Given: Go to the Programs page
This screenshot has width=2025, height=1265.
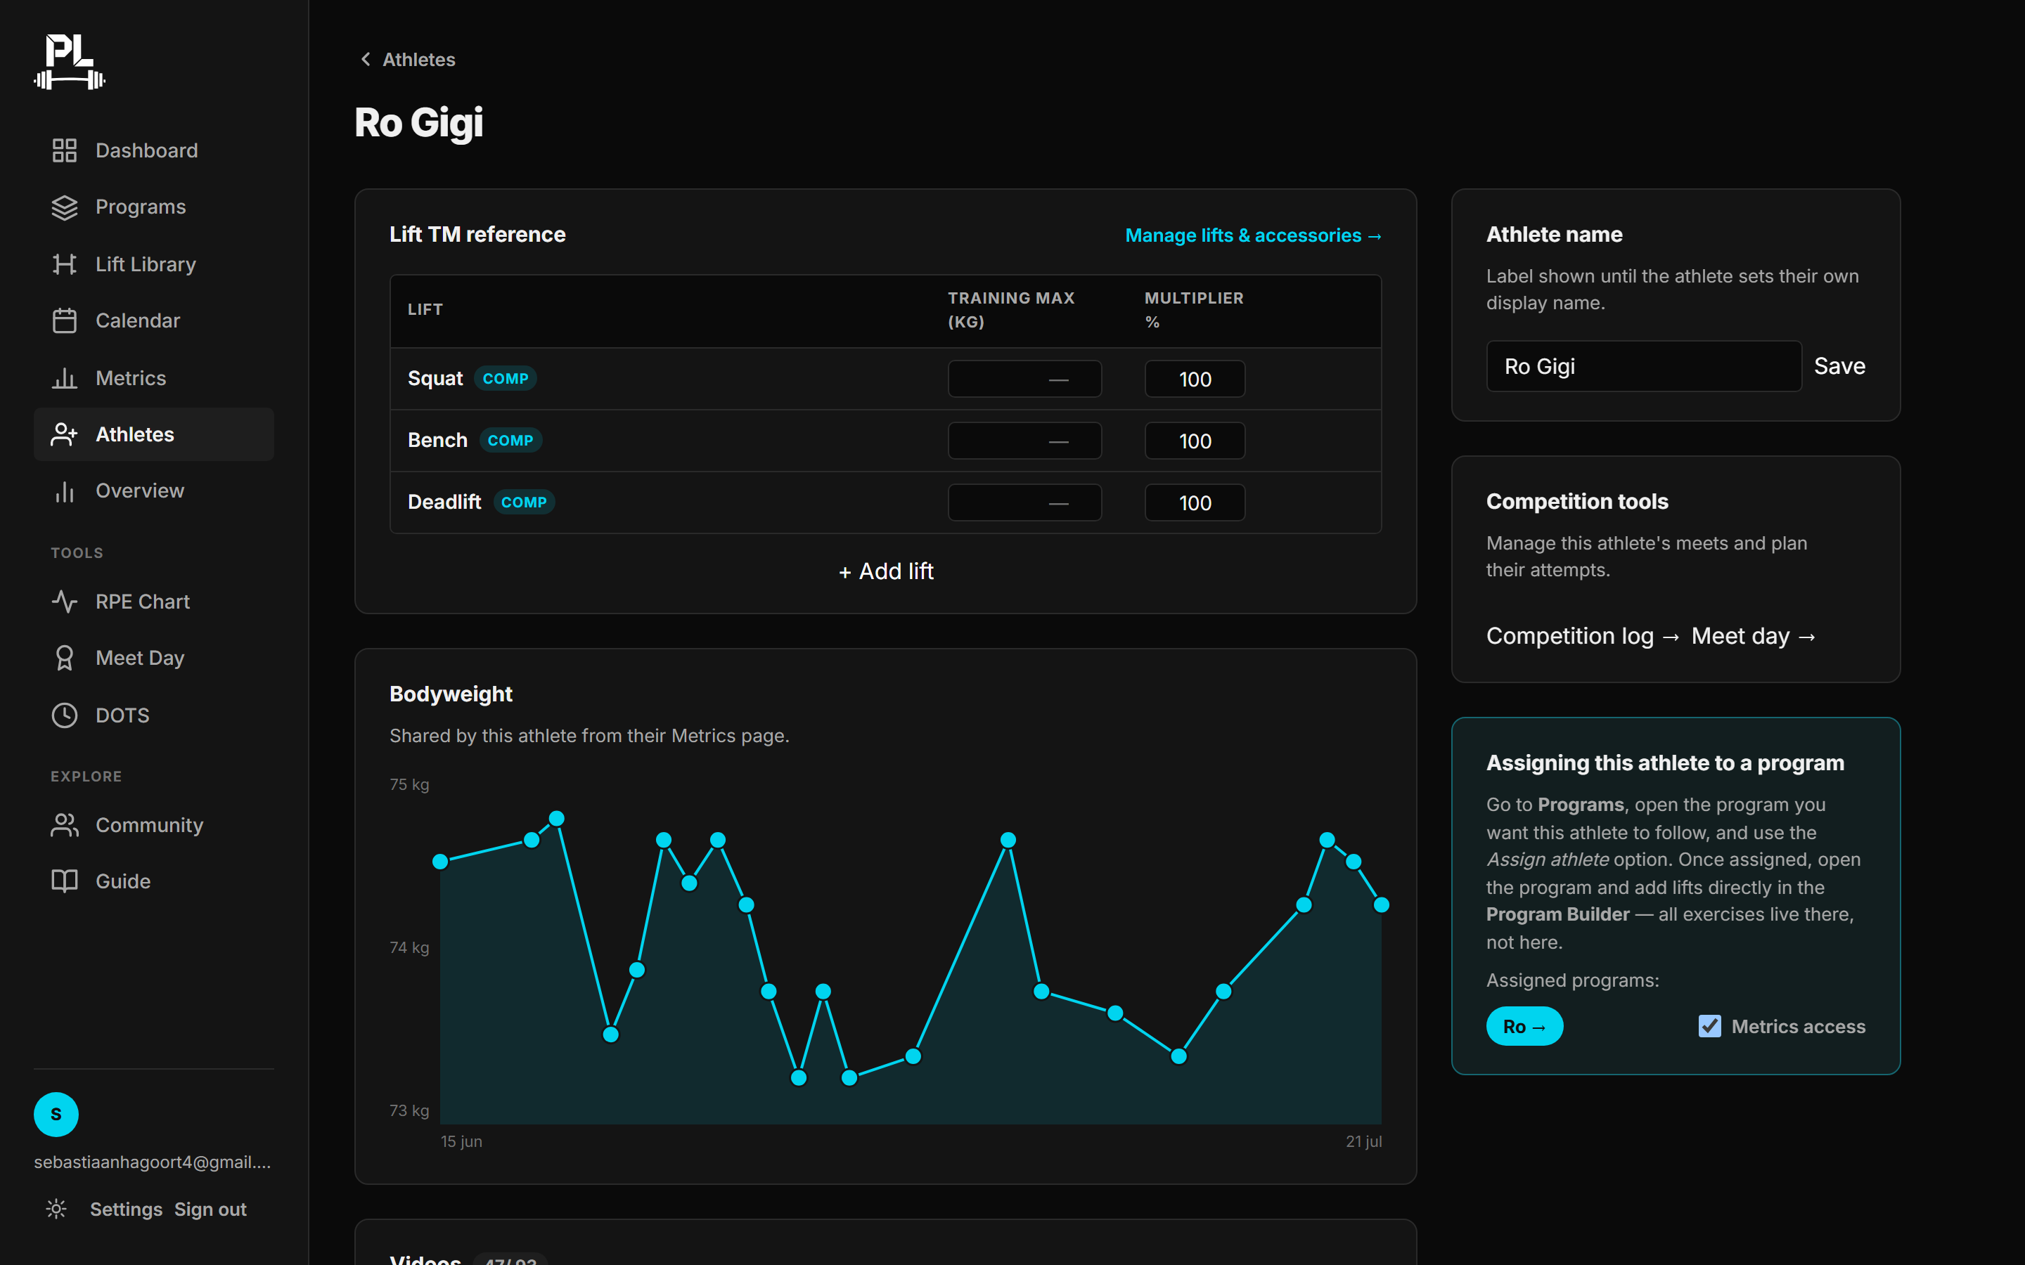Looking at the screenshot, I should click(154, 207).
